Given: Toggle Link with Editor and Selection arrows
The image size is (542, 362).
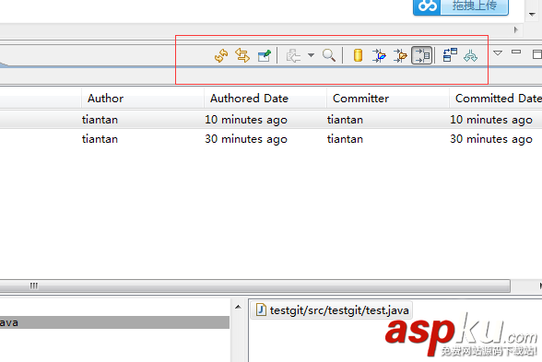Looking at the screenshot, I should (242, 55).
